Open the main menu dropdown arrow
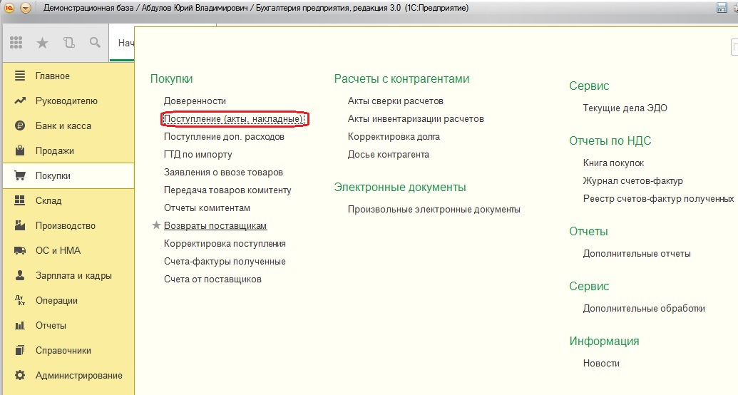 (26, 8)
